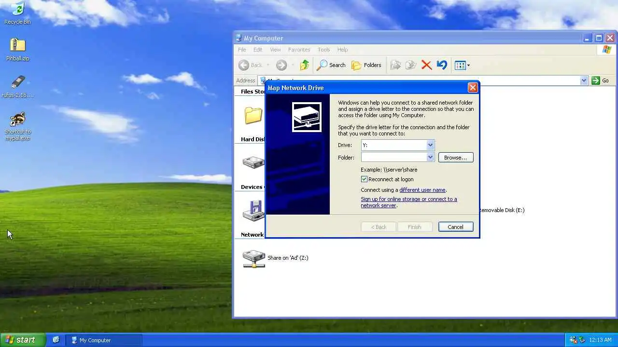Image resolution: width=618 pixels, height=347 pixels.
Task: Click the Copy To toolbar icon
Action: click(411, 65)
